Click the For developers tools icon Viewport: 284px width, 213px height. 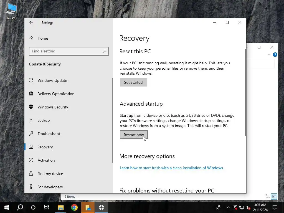[x=31, y=187]
